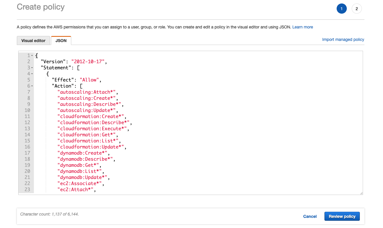Screen dimensions: 383x228
Task: Click line number 17 in gutter
Action: pos(27,153)
